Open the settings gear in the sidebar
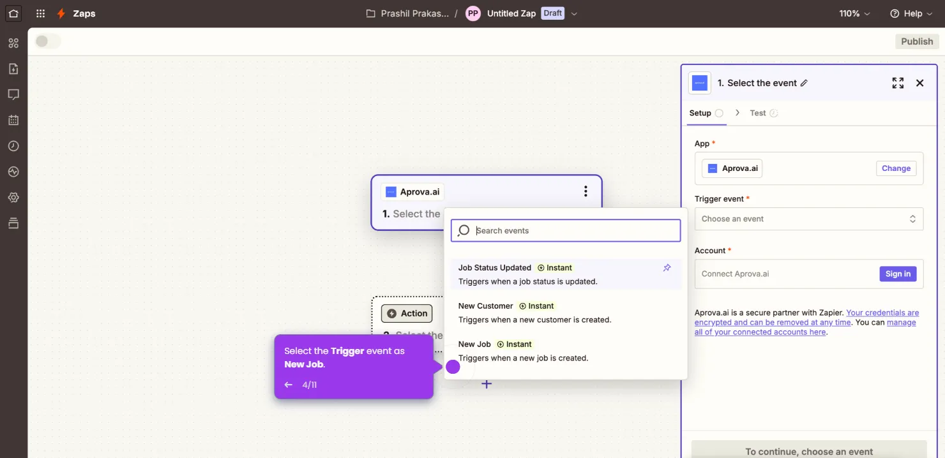 coord(13,197)
